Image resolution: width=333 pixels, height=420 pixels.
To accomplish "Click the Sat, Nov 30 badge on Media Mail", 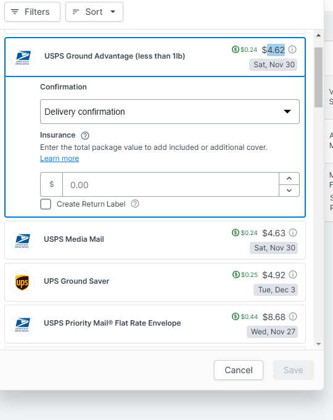I will click(x=274, y=248).
